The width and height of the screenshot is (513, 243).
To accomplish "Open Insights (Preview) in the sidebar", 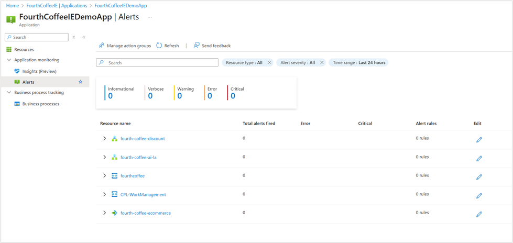I will (x=39, y=71).
